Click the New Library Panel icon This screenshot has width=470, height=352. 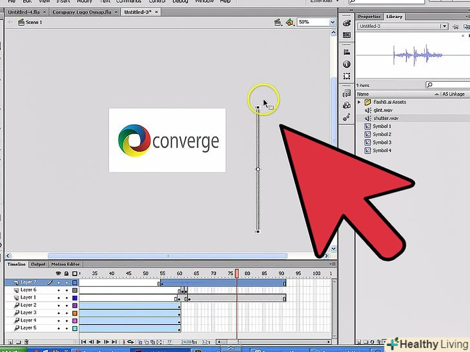tap(466, 26)
